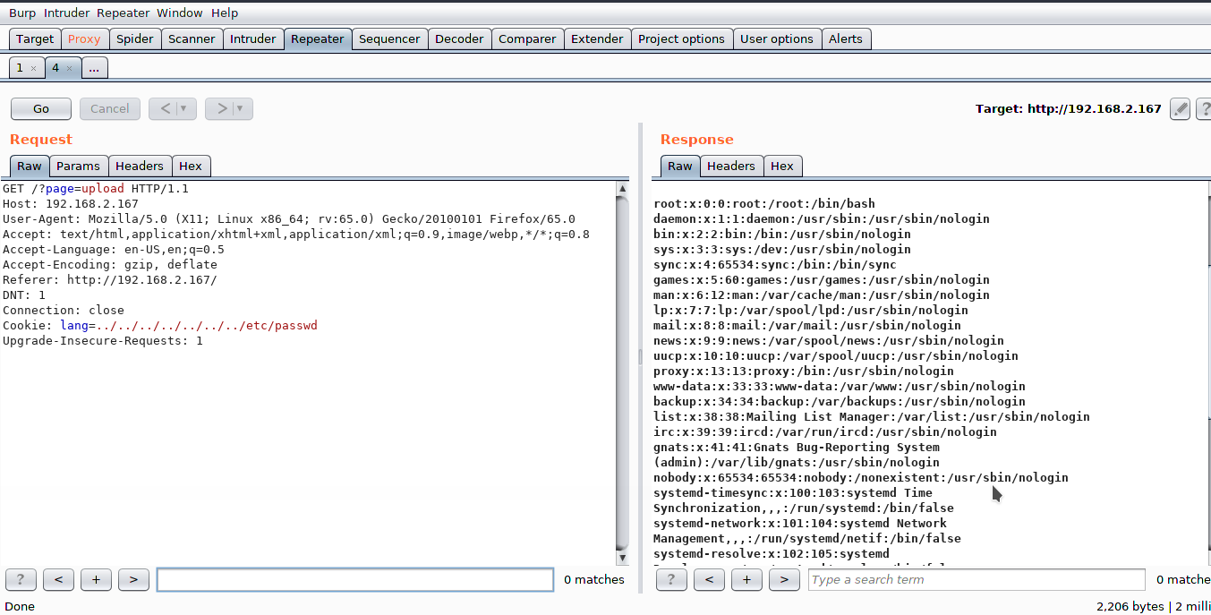The image size is (1211, 615).
Task: Click the Cancel button
Action: click(110, 108)
